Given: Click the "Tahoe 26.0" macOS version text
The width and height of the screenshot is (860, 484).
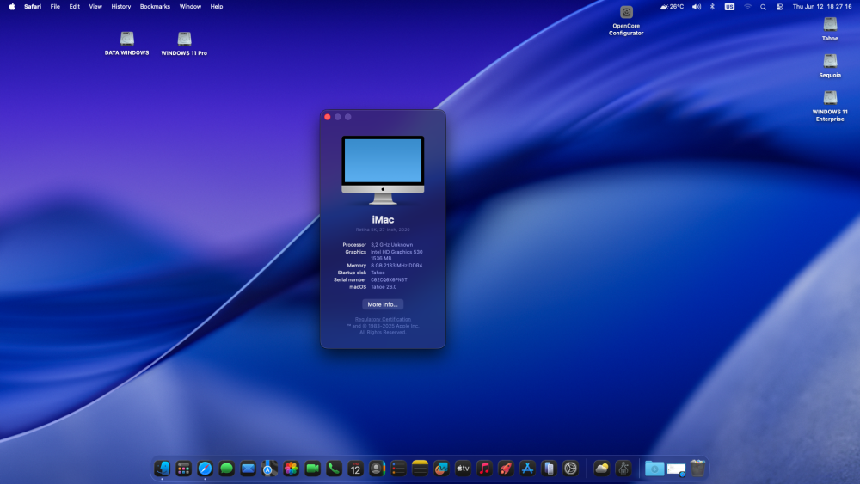Looking at the screenshot, I should point(384,286).
